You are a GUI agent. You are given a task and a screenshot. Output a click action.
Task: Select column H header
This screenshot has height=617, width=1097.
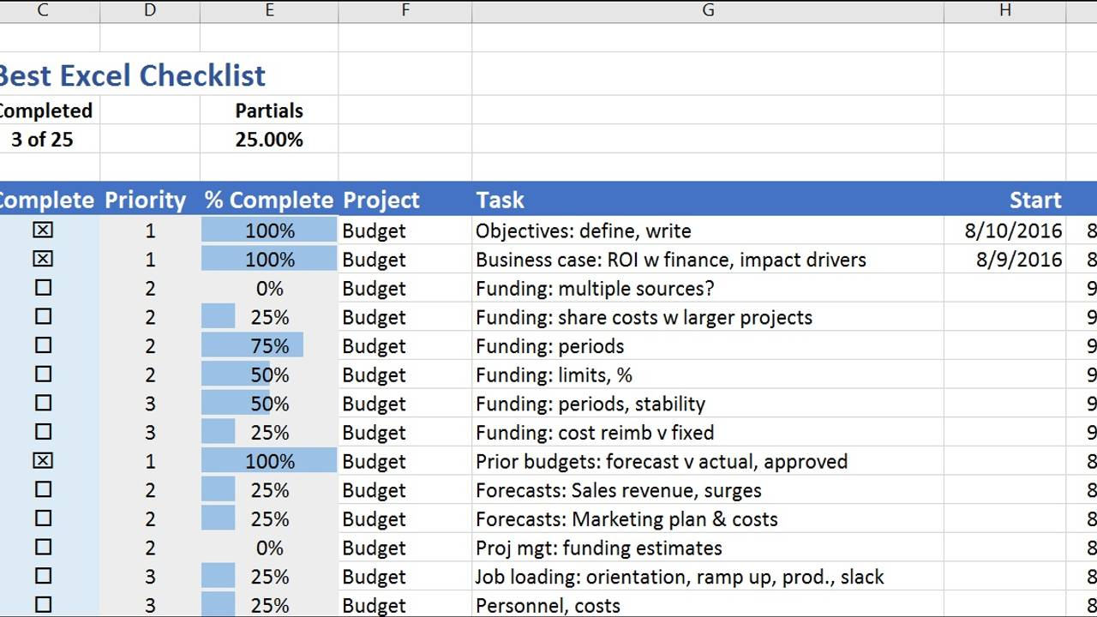[x=1004, y=10]
